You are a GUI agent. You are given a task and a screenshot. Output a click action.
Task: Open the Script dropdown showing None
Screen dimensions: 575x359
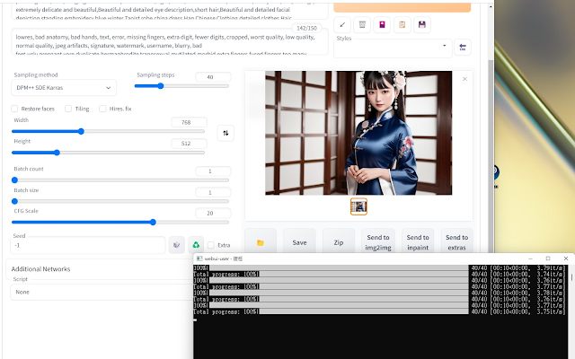point(102,292)
